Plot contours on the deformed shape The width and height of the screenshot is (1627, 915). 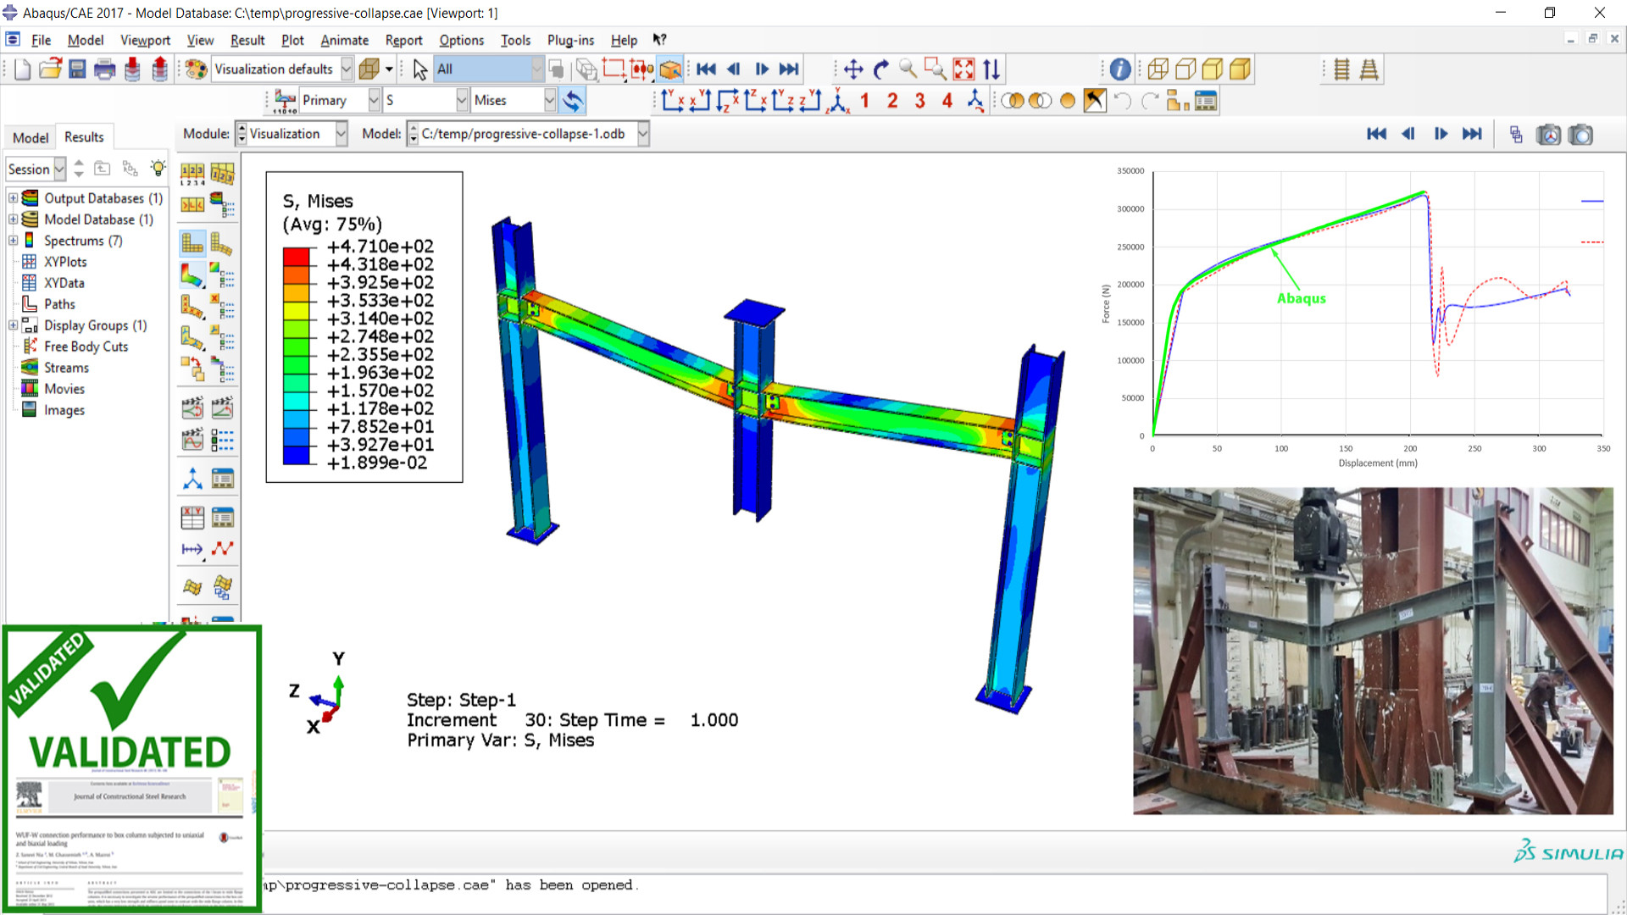[x=192, y=276]
